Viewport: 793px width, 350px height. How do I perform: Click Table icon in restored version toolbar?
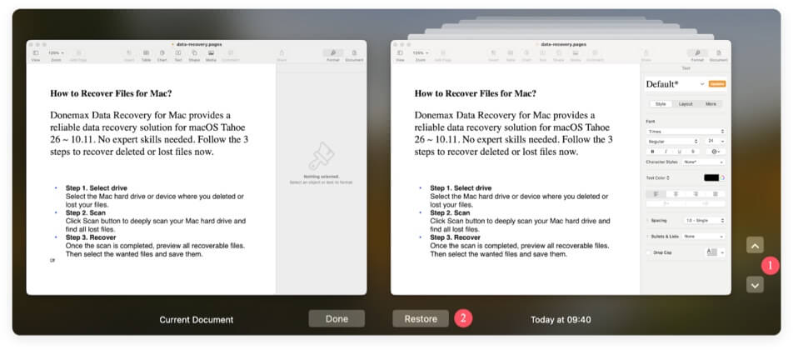[x=511, y=52]
